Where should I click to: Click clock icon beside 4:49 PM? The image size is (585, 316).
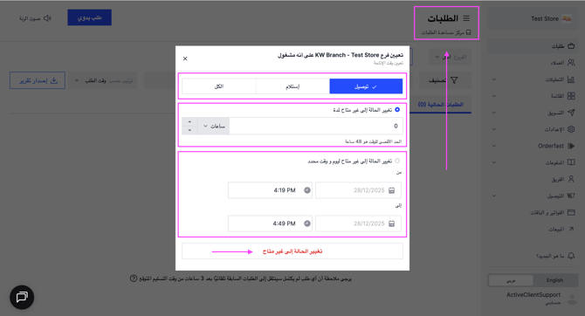click(x=307, y=223)
